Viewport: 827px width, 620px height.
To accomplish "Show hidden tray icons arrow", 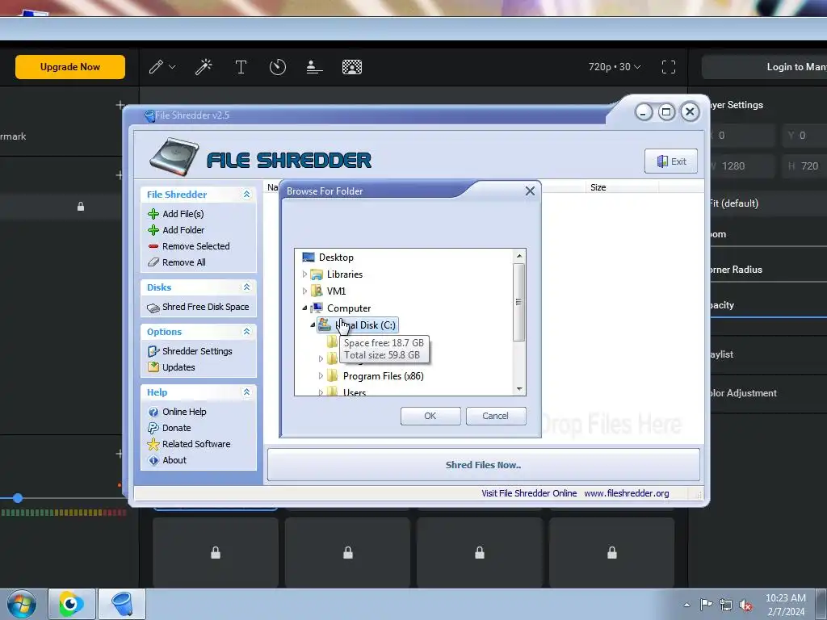I will pyautogui.click(x=686, y=605).
